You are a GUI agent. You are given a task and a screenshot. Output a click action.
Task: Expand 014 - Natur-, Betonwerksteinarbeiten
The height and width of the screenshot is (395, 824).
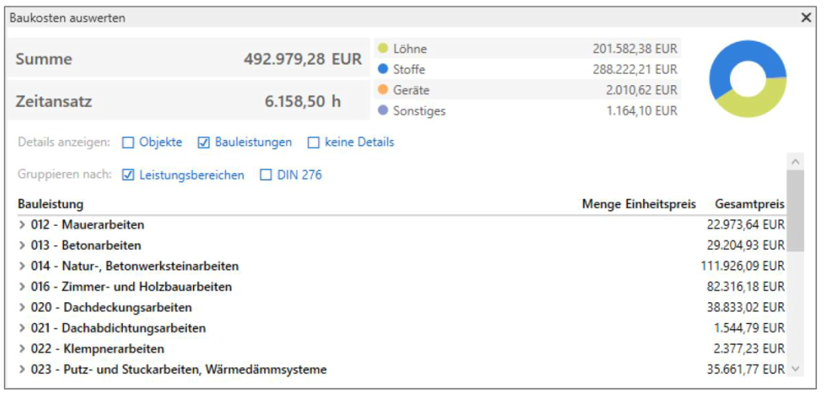click(x=22, y=267)
